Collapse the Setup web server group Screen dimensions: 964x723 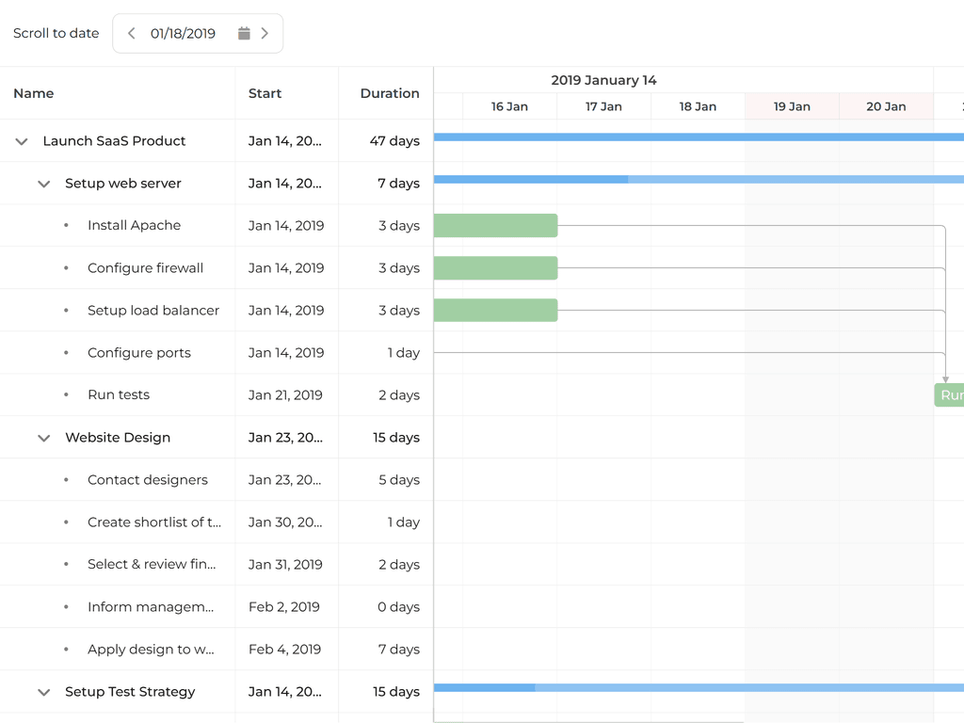(43, 184)
